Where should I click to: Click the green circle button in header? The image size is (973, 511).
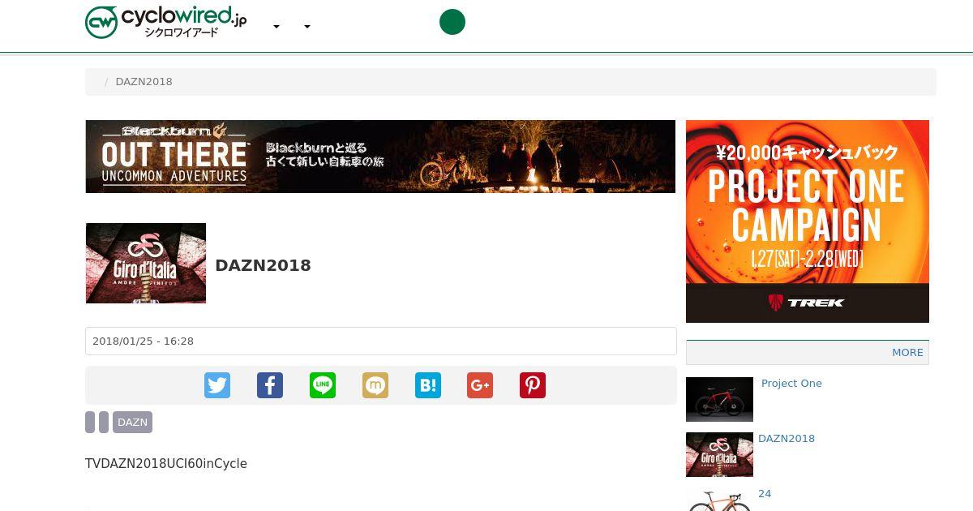tap(452, 22)
